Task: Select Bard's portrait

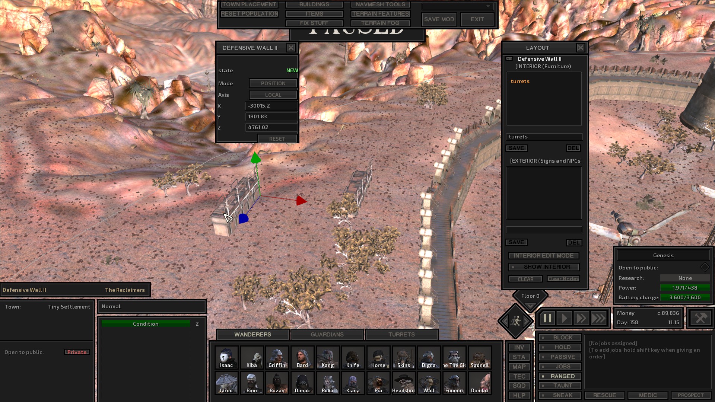Action: point(302,358)
